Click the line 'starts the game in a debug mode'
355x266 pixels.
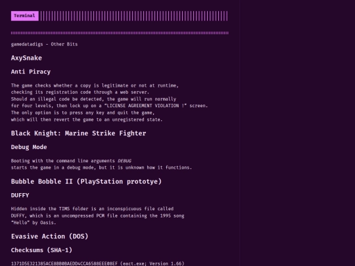pyautogui.click(x=101, y=167)
